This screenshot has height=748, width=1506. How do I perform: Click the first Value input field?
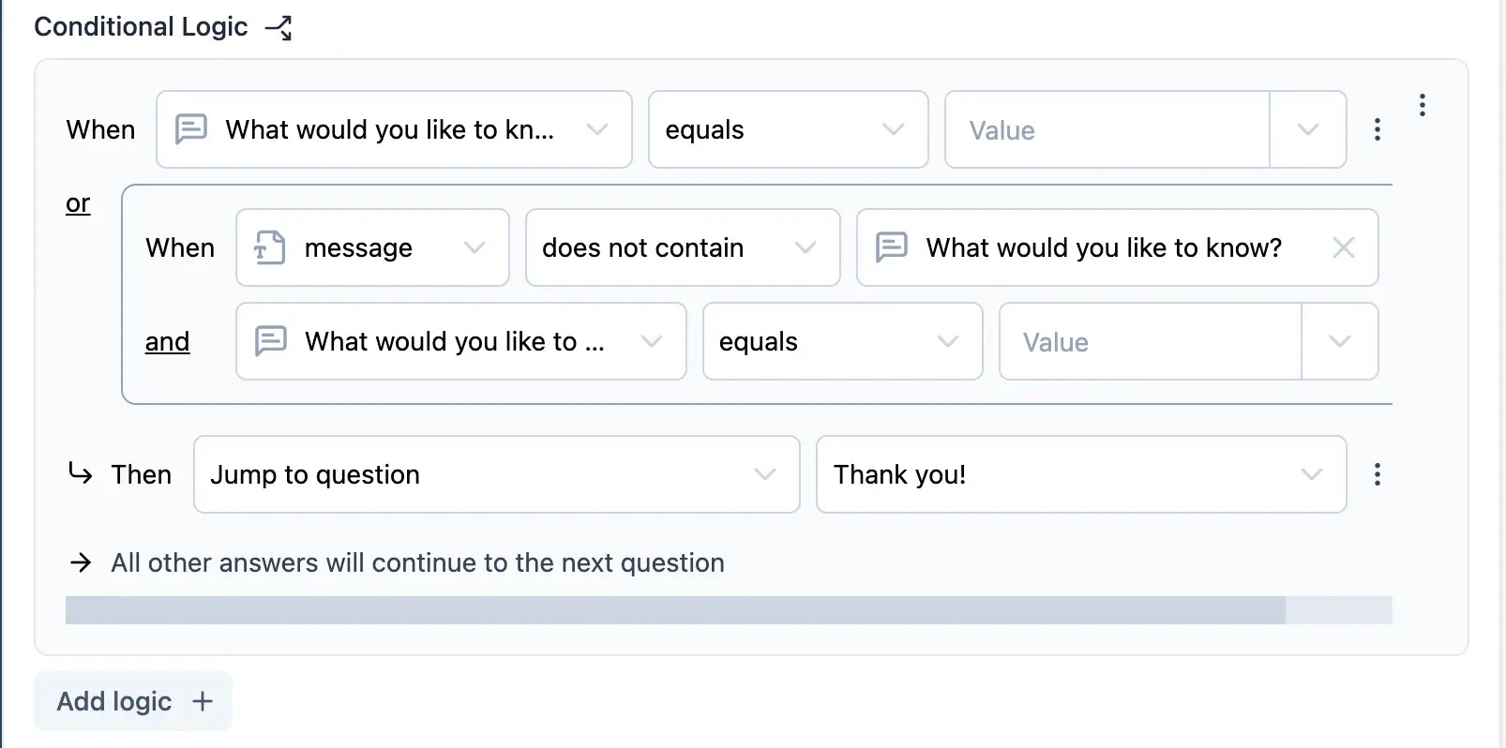pos(1107,130)
